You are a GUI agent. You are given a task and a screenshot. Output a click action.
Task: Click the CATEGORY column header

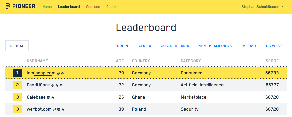(191, 61)
